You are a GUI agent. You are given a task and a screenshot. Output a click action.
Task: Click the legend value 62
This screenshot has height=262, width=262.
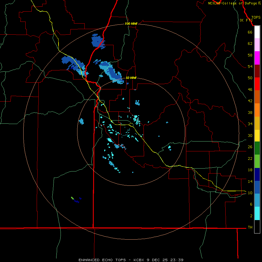250,44
